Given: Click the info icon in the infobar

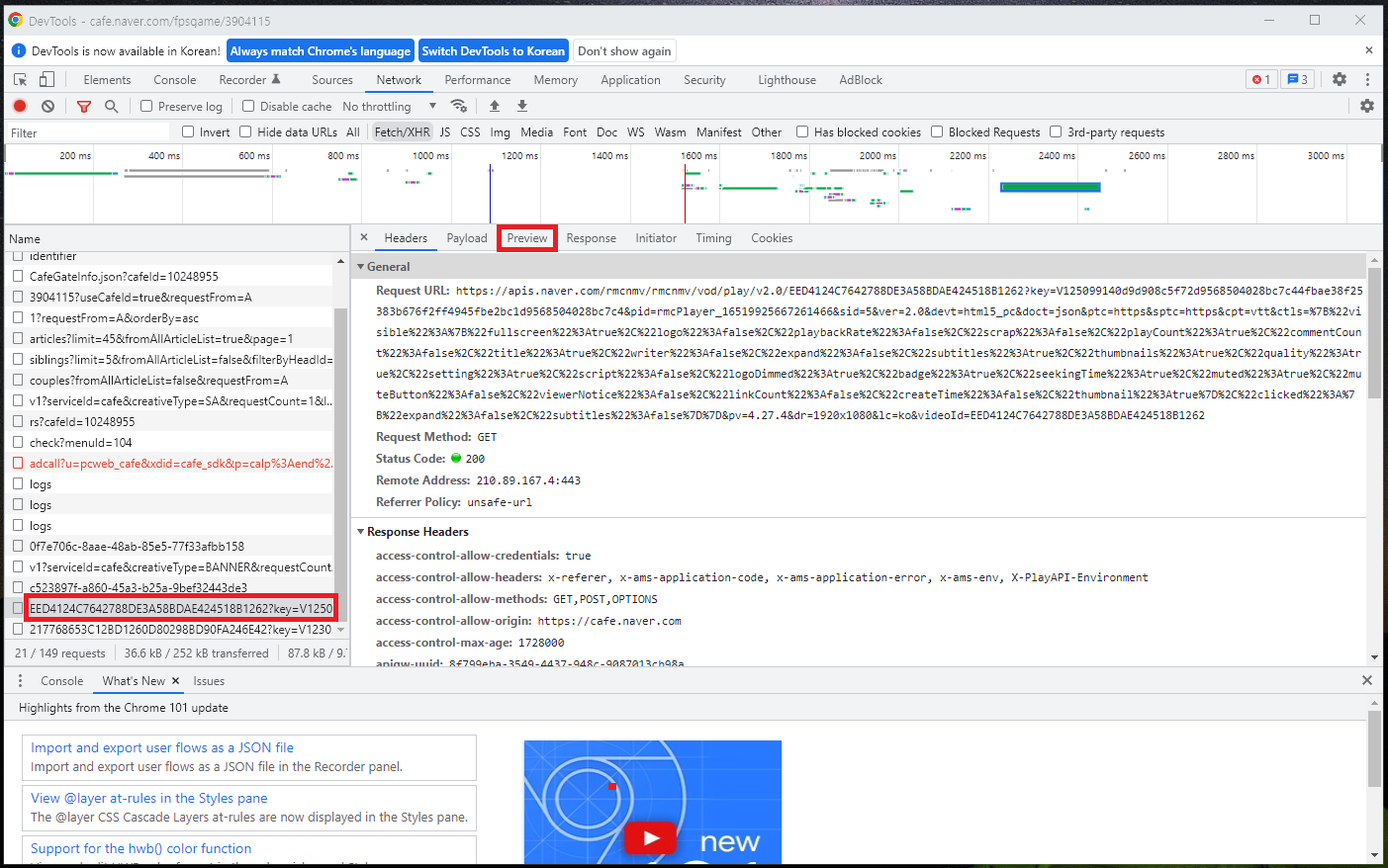Looking at the screenshot, I should [x=19, y=50].
